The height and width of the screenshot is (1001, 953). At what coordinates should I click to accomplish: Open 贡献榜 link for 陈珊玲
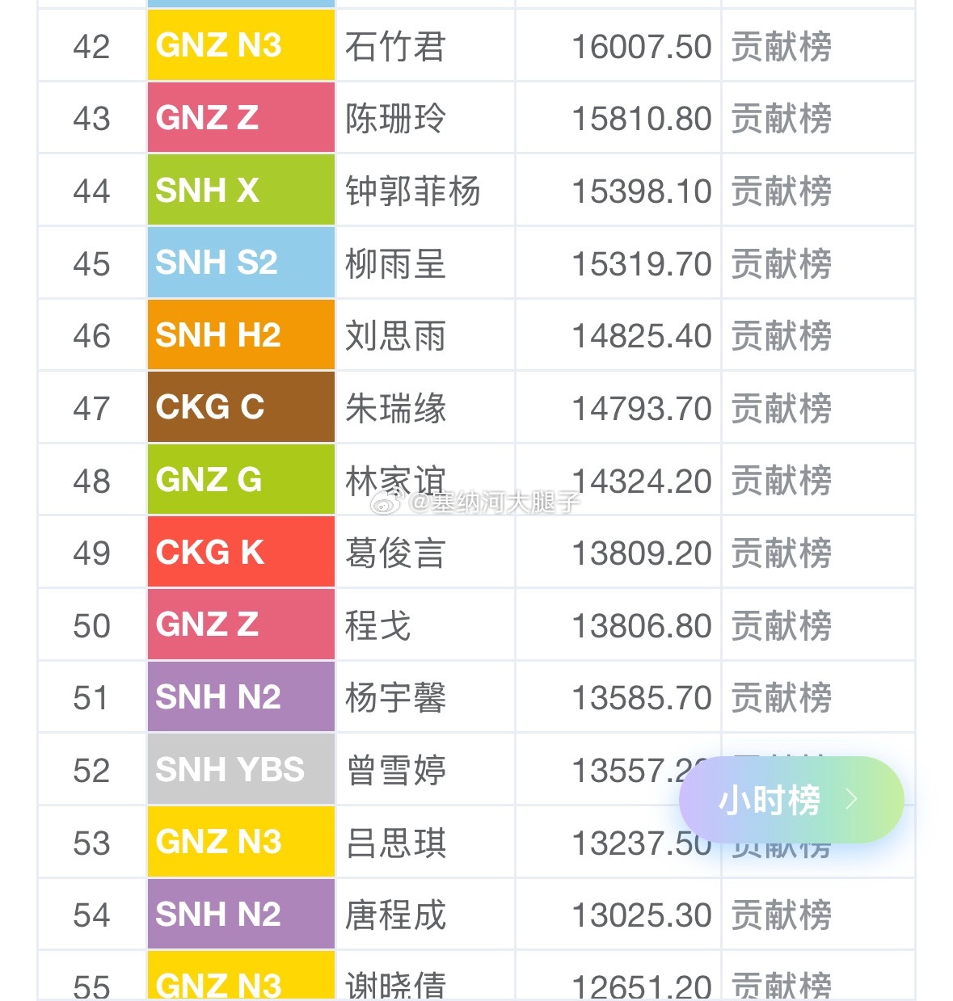pos(782,119)
